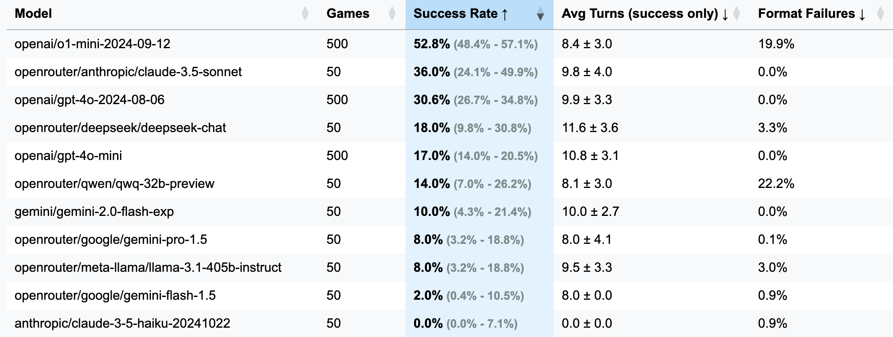The width and height of the screenshot is (893, 337).
Task: Click sort arrows icon beside Avg Turns
Action: [x=737, y=14]
